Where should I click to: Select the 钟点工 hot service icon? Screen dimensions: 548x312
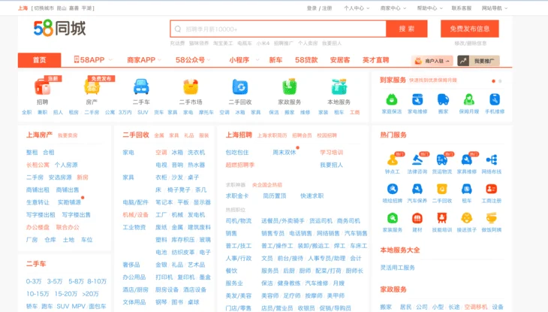click(393, 160)
